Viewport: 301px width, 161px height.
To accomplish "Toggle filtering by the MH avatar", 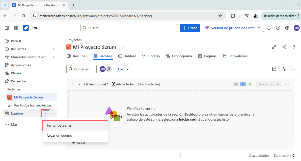I will (102, 69).
